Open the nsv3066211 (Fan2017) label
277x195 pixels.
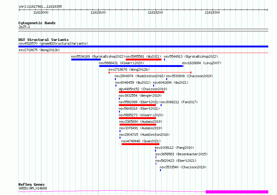179,102
